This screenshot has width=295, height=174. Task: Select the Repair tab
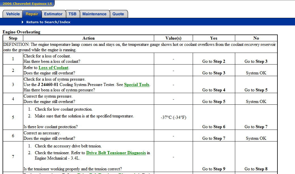tap(32, 14)
